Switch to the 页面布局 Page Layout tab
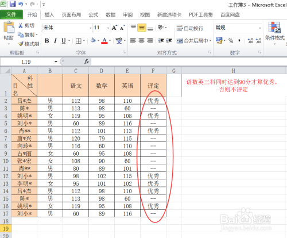 pyautogui.click(x=71, y=15)
